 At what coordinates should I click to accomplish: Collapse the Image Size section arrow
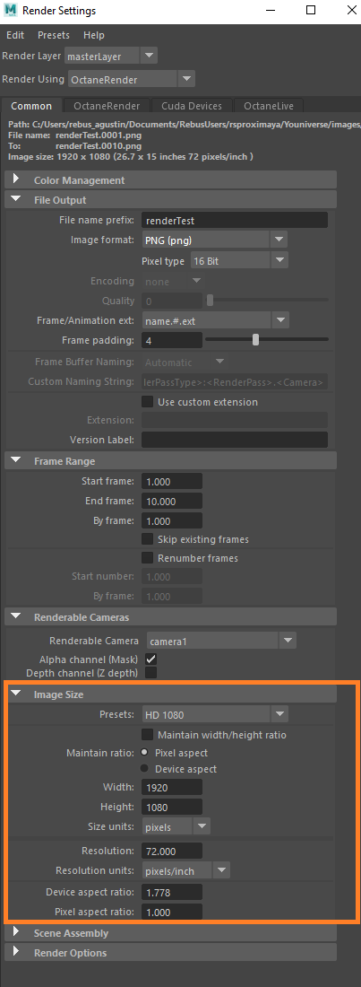pos(16,694)
